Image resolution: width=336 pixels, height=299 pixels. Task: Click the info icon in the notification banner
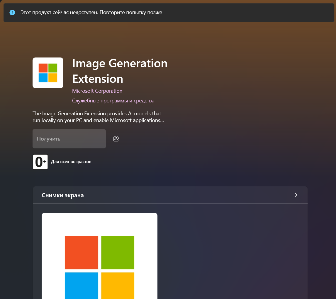(x=12, y=12)
